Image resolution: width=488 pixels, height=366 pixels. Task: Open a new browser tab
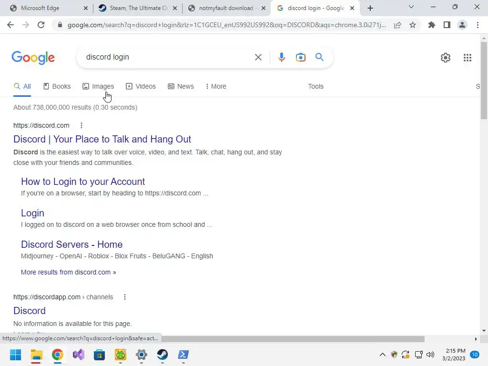(370, 8)
